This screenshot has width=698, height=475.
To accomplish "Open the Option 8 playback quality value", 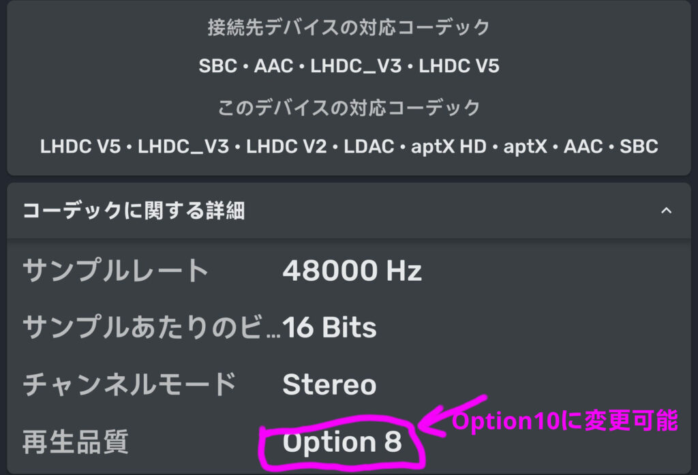I will tap(342, 443).
